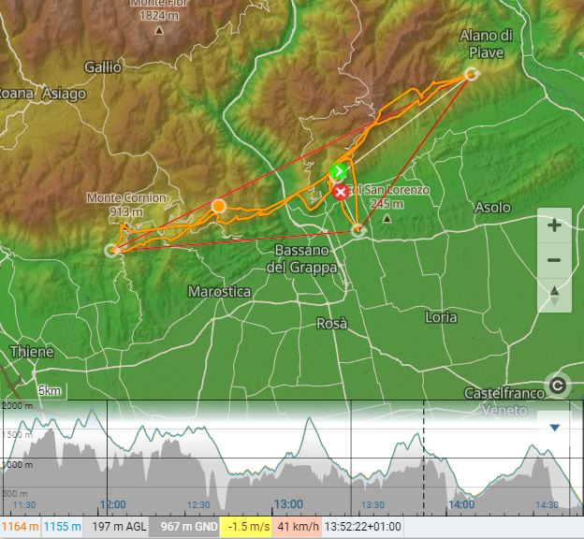Open the copyright info icon

(558, 386)
